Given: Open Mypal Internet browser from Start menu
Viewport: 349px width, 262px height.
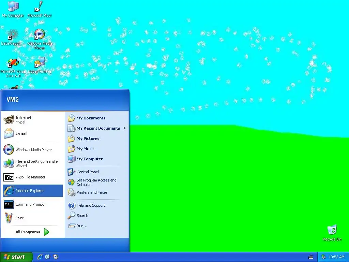Looking at the screenshot, I should (33, 120).
